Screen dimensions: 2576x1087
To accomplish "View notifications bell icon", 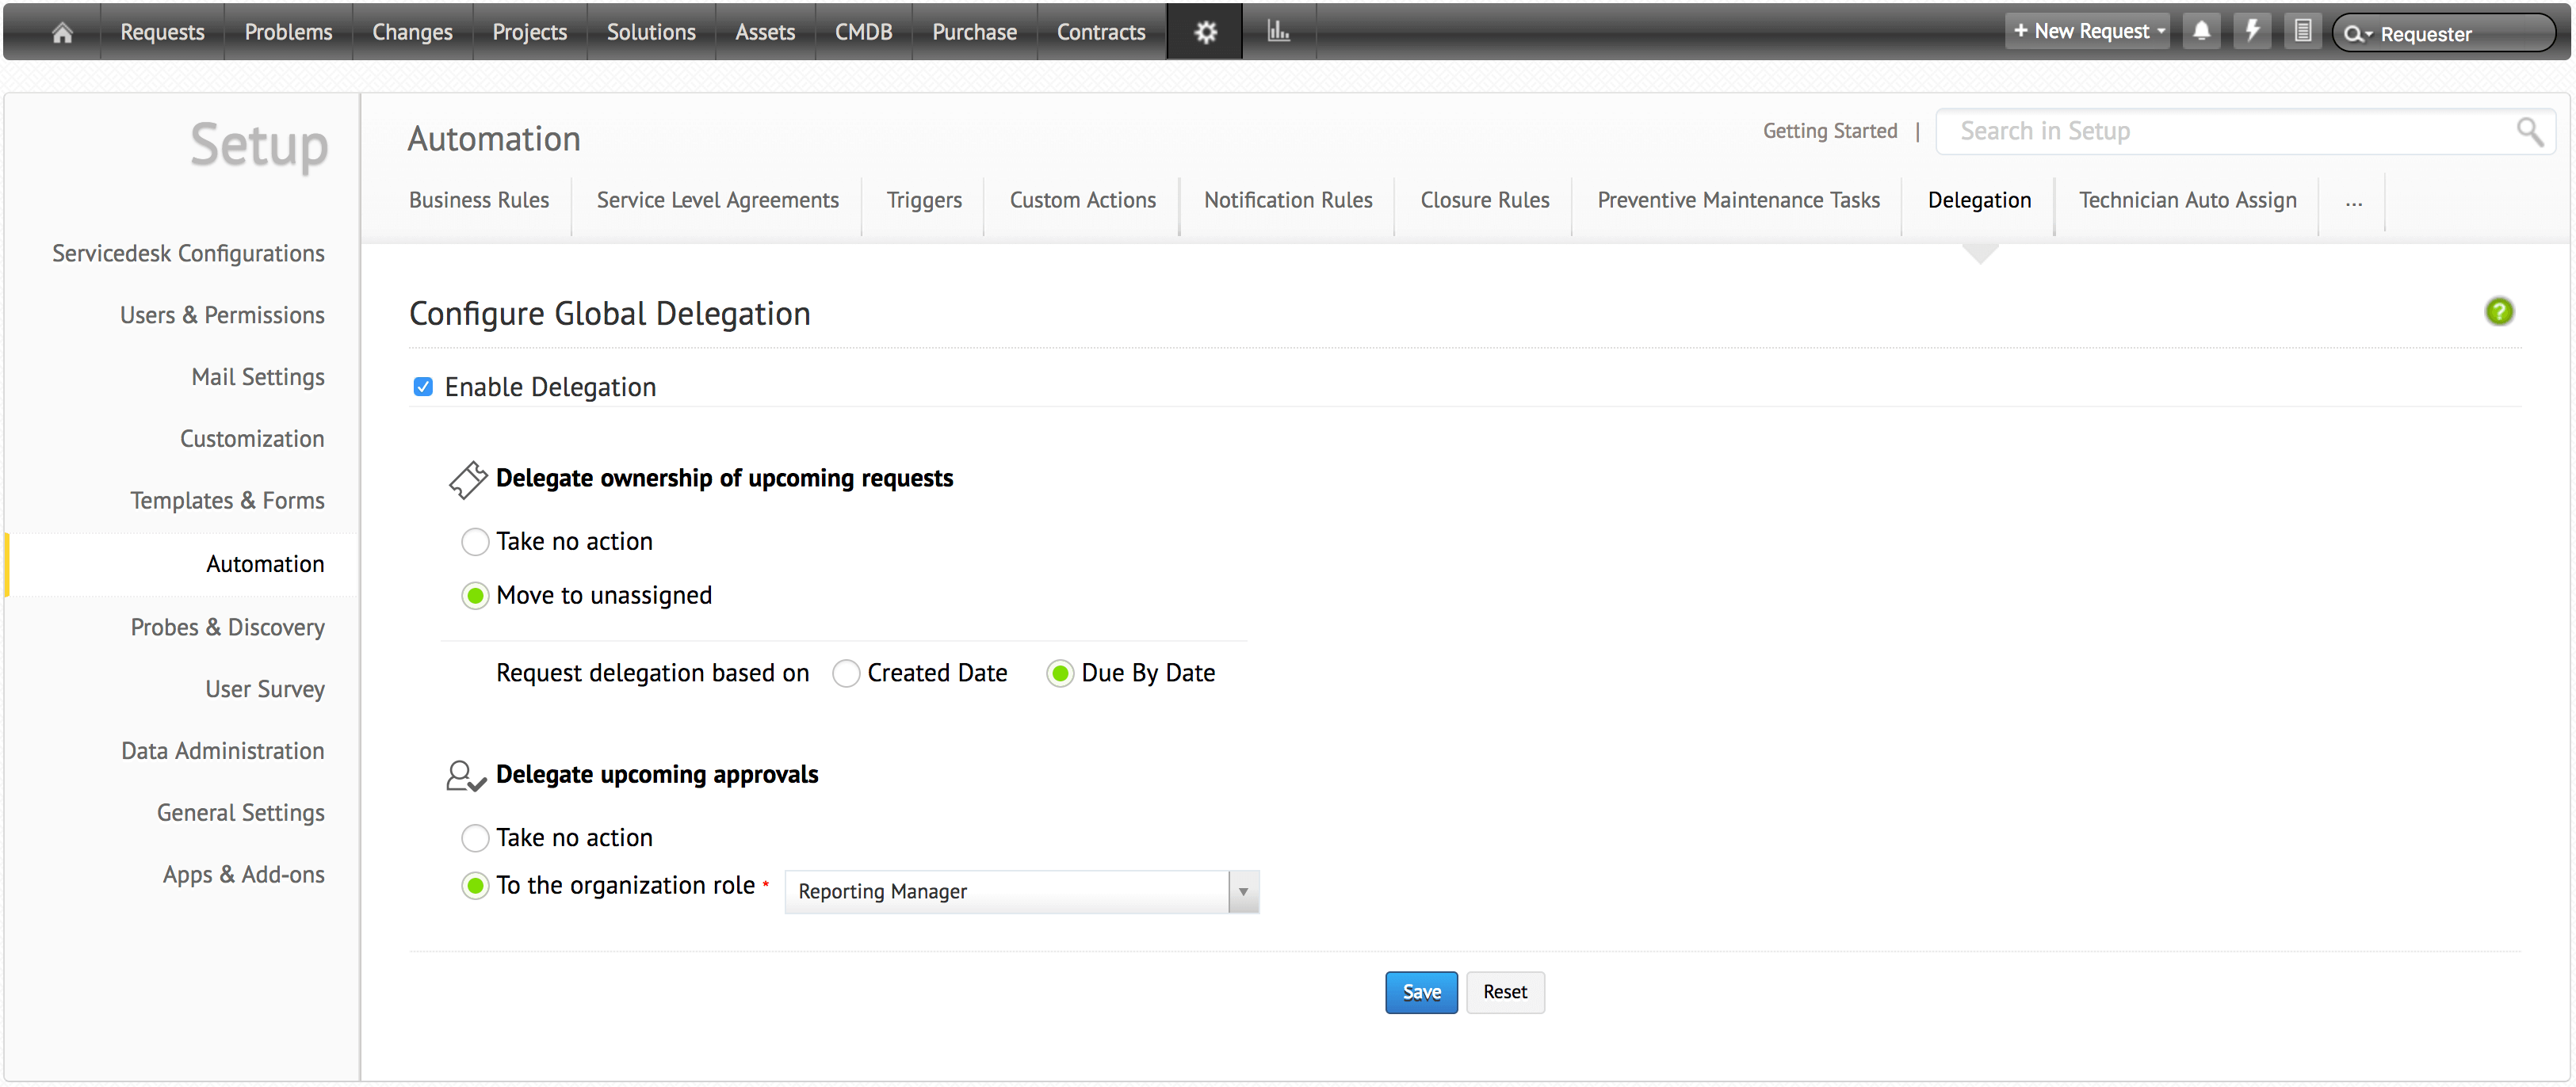I will (2201, 32).
